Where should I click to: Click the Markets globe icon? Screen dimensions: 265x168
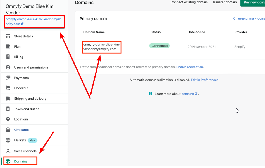pos(8,140)
